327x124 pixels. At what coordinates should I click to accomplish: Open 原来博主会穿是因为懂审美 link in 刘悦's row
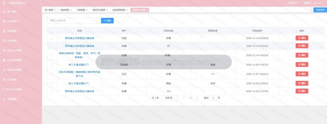(x=80, y=38)
